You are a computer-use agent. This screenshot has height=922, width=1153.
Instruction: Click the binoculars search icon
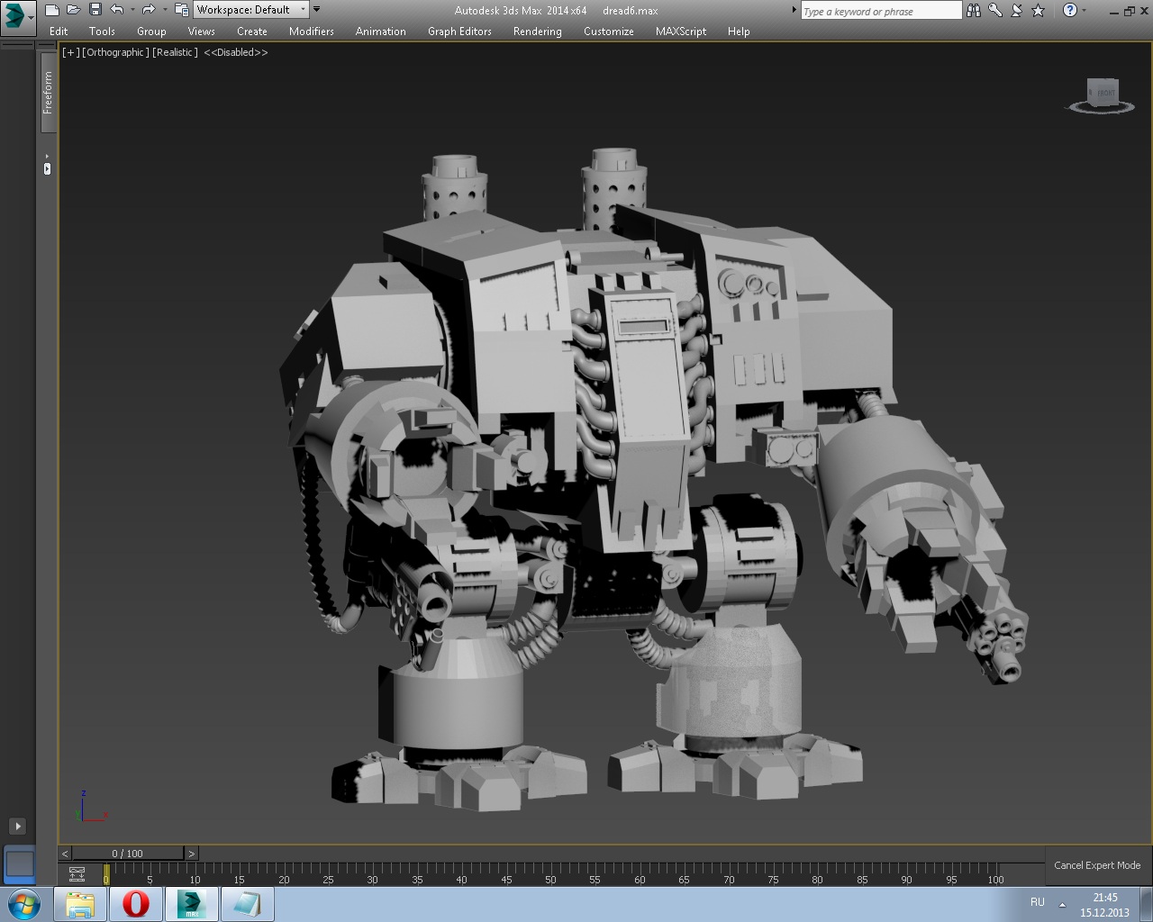(974, 11)
